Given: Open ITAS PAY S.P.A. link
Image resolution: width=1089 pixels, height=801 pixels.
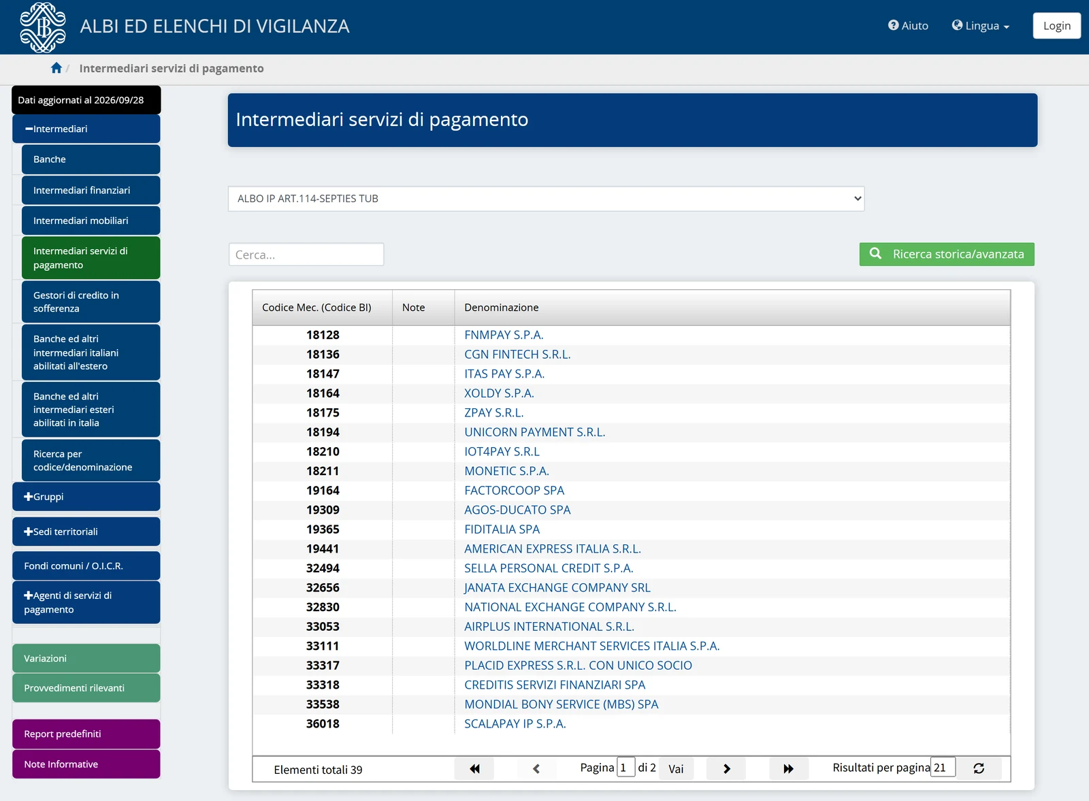Looking at the screenshot, I should pos(504,374).
